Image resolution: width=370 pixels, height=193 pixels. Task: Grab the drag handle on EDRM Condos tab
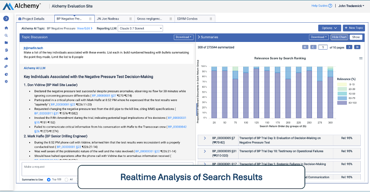pyautogui.click(x=211, y=19)
